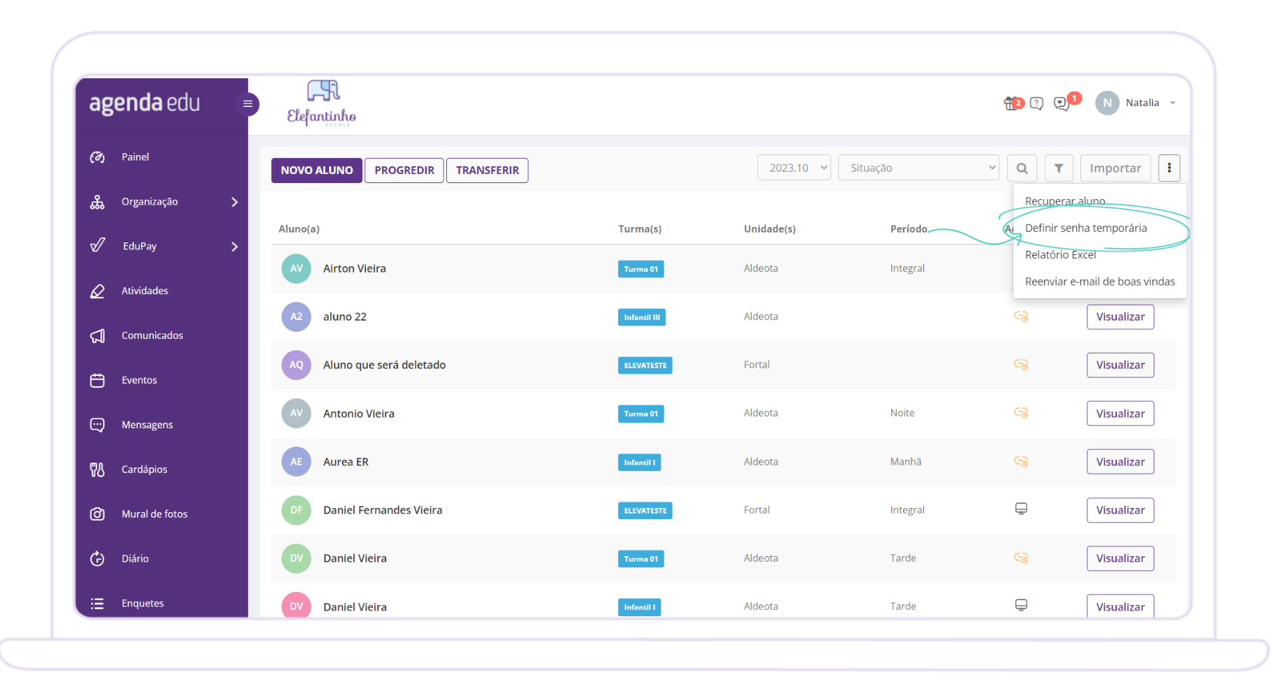1276x691 pixels.
Task: Click the link icon in aluno 22 row
Action: click(1021, 317)
